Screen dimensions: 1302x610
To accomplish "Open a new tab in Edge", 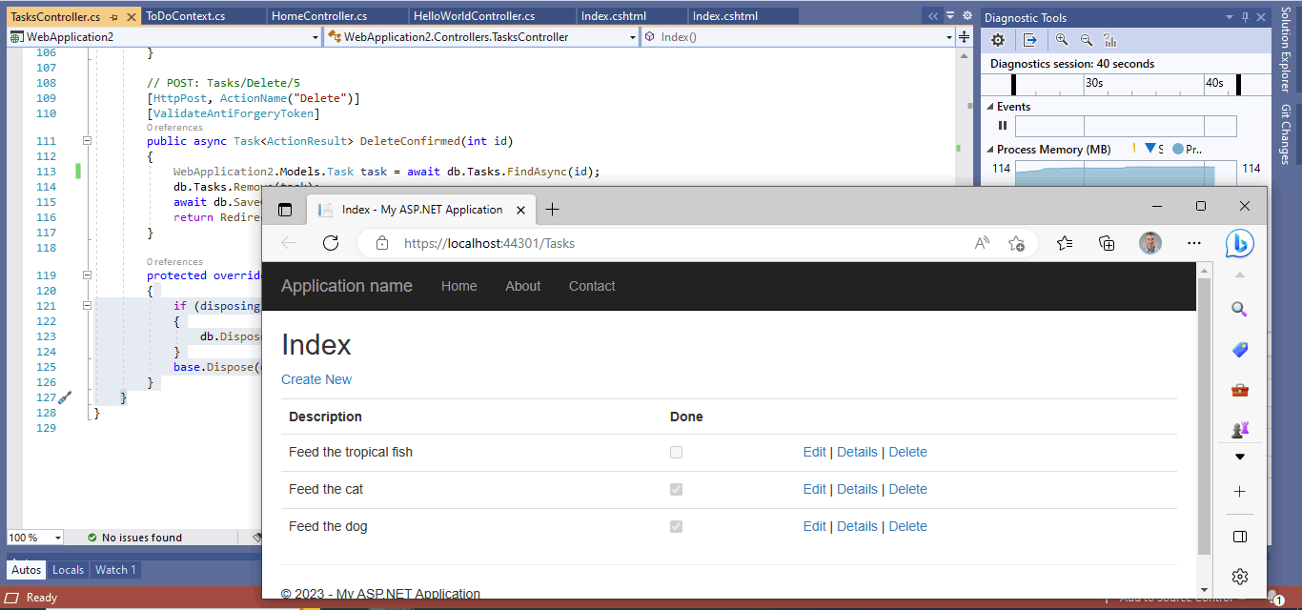I will [x=552, y=210].
